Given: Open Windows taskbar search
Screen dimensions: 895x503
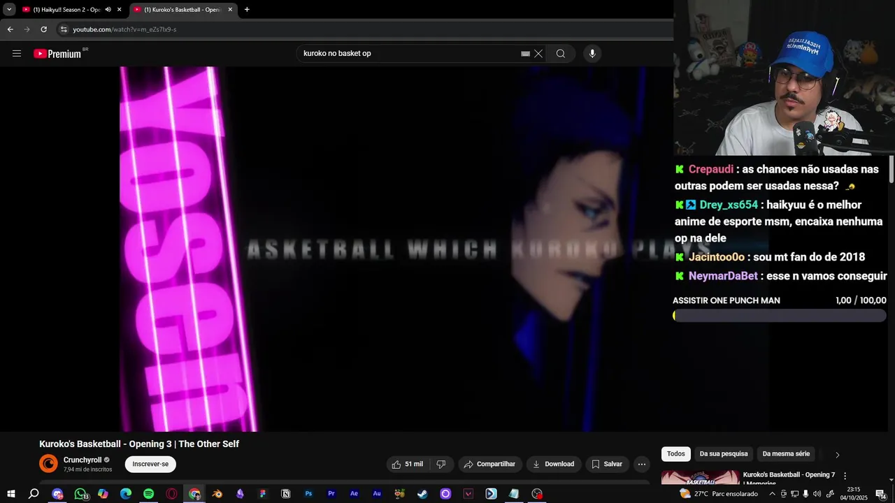Looking at the screenshot, I should click(x=34, y=494).
